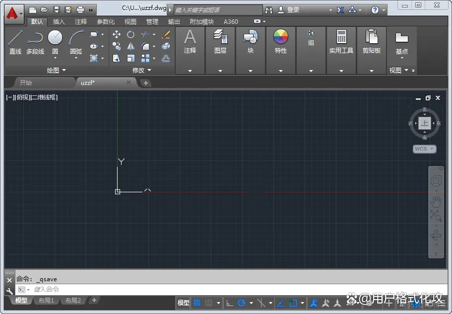Switch to the 布局1 layout tab
452x314 pixels.
pyautogui.click(x=47, y=301)
